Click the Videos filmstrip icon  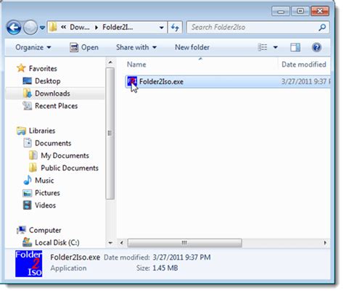point(27,205)
